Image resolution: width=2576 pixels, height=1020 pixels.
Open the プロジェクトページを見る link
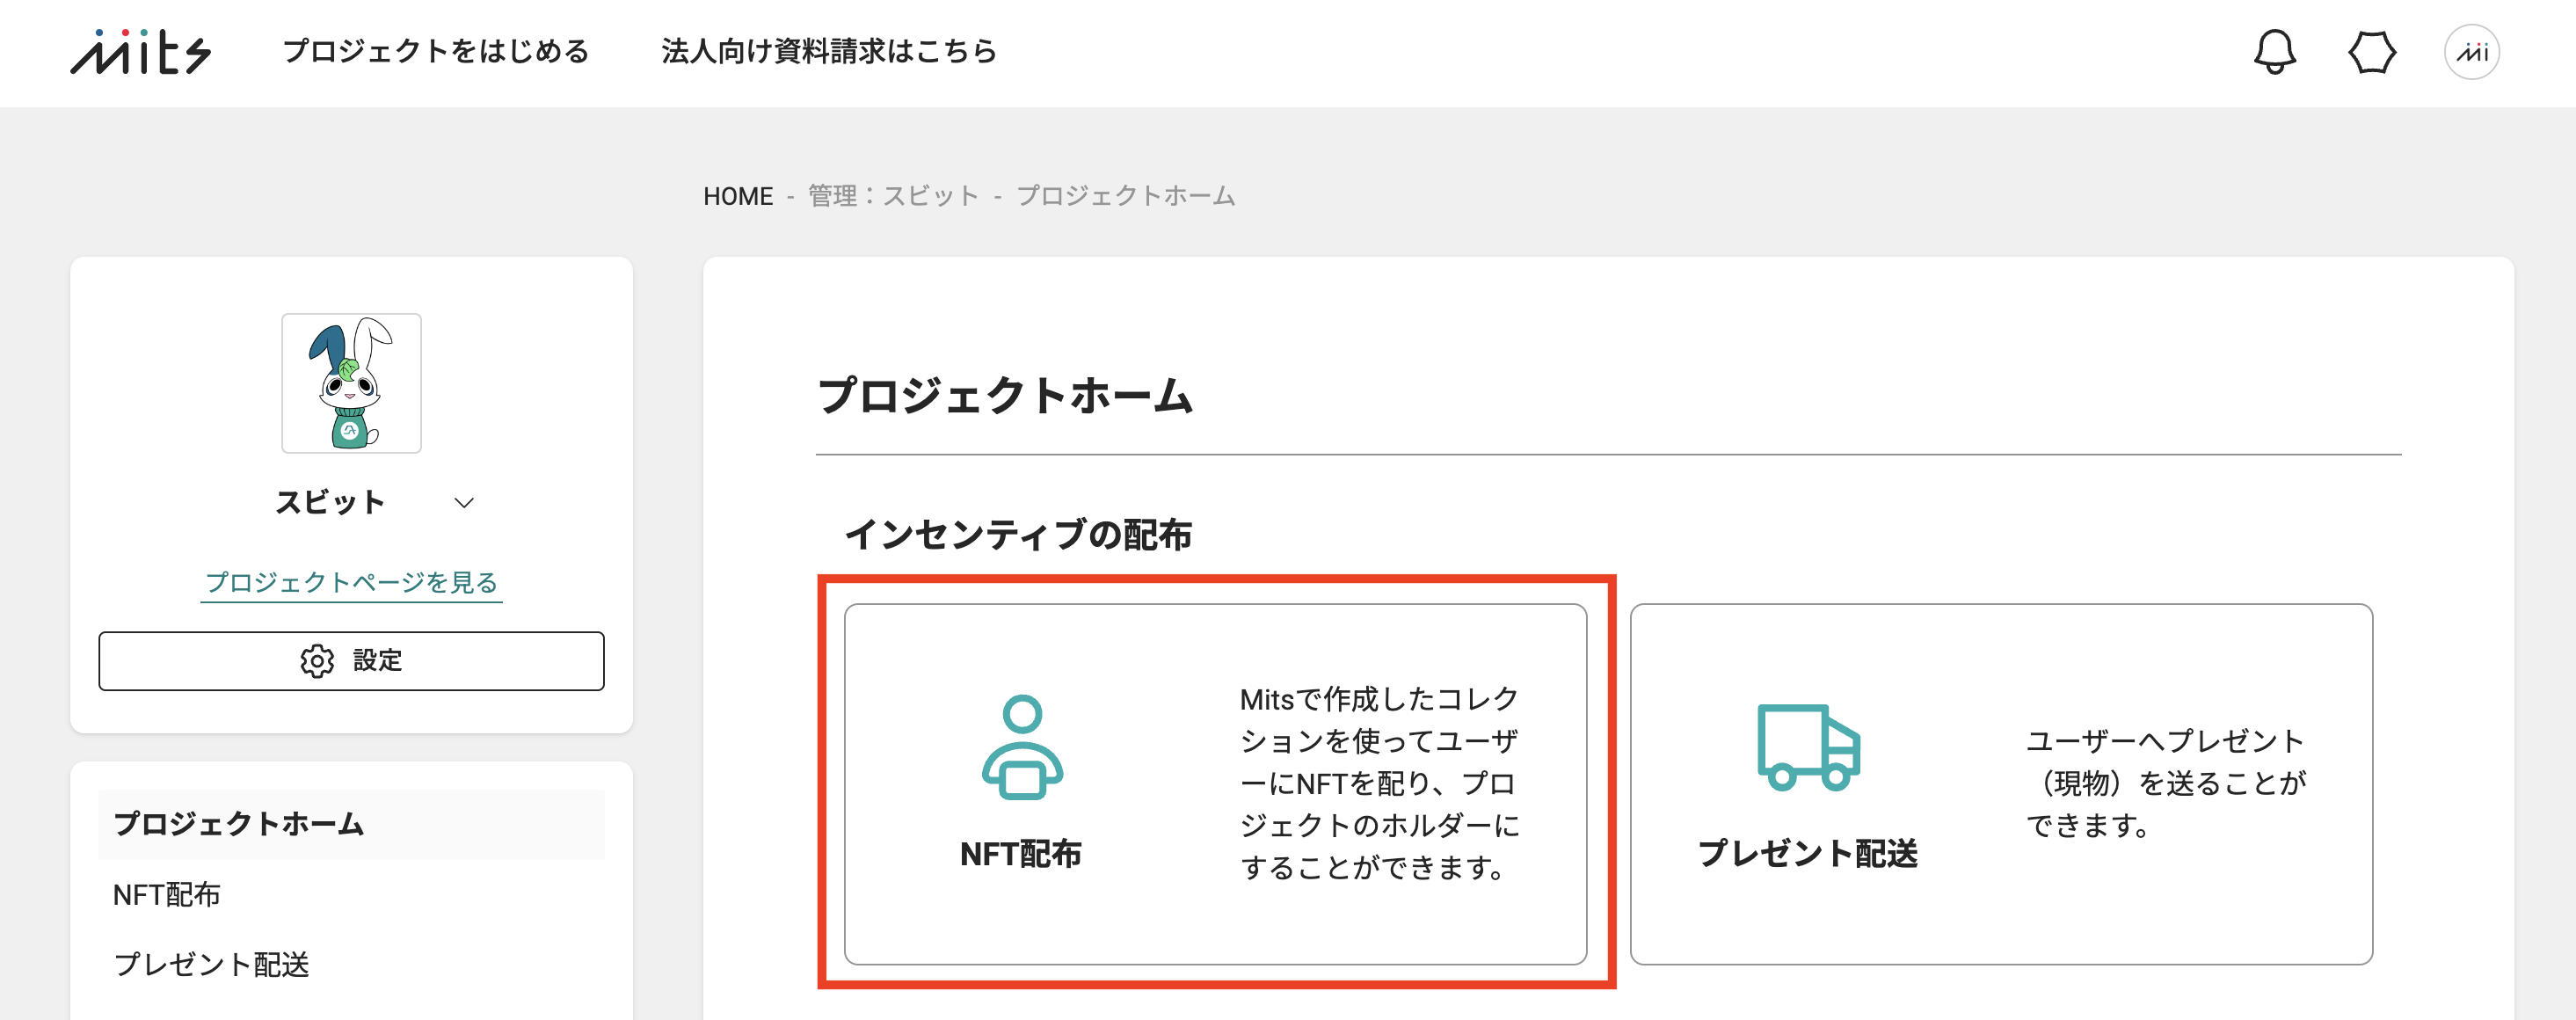pos(351,582)
